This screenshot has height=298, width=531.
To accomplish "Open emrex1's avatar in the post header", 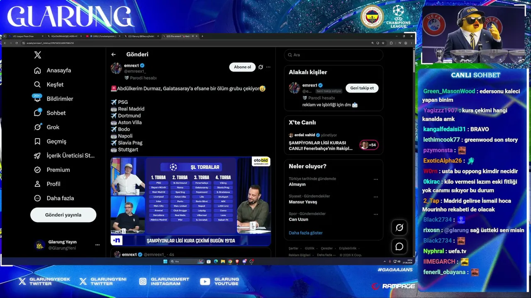I will (116, 68).
